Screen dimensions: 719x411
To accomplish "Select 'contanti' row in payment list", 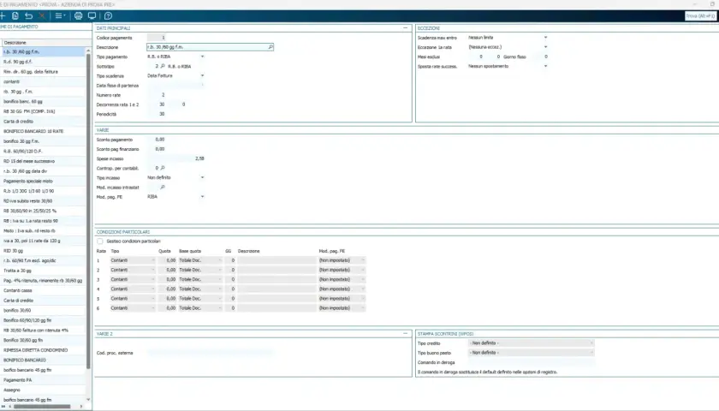I will click(44, 81).
